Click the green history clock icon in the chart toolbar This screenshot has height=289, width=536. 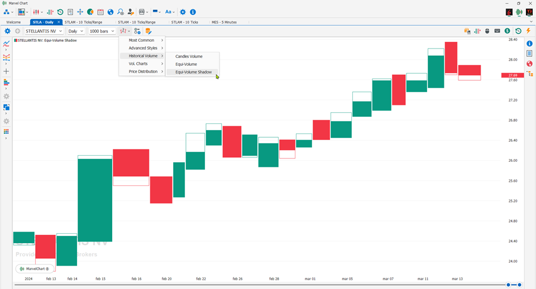point(518,31)
